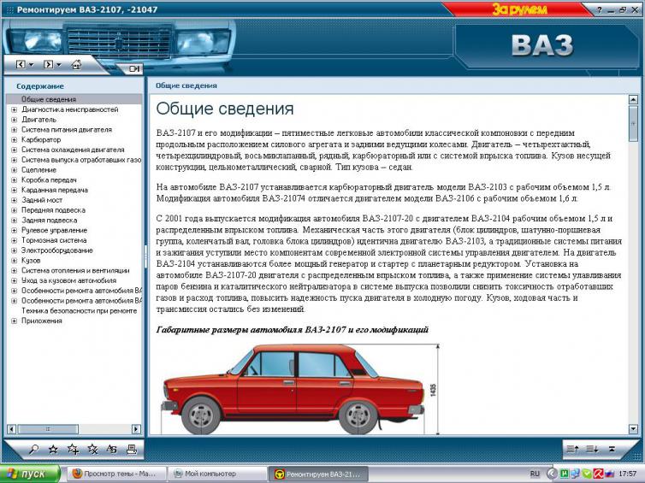The width and height of the screenshot is (645, 483).
Task: Open the Windows пуск Start button
Action: click(30, 474)
